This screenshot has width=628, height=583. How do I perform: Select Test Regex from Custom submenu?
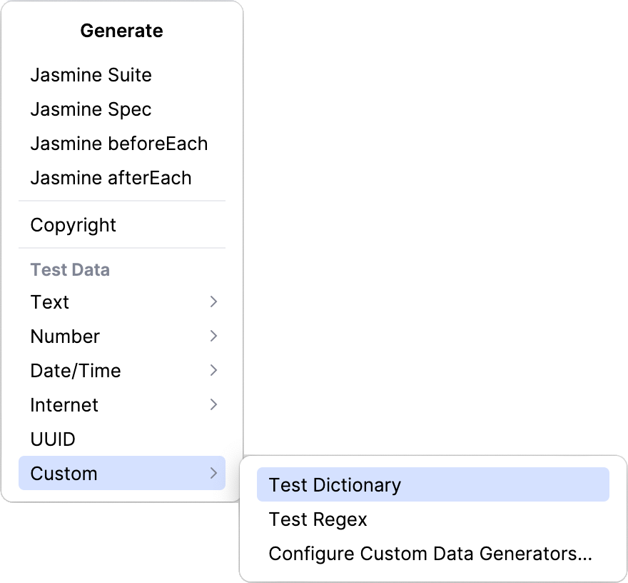(x=317, y=519)
